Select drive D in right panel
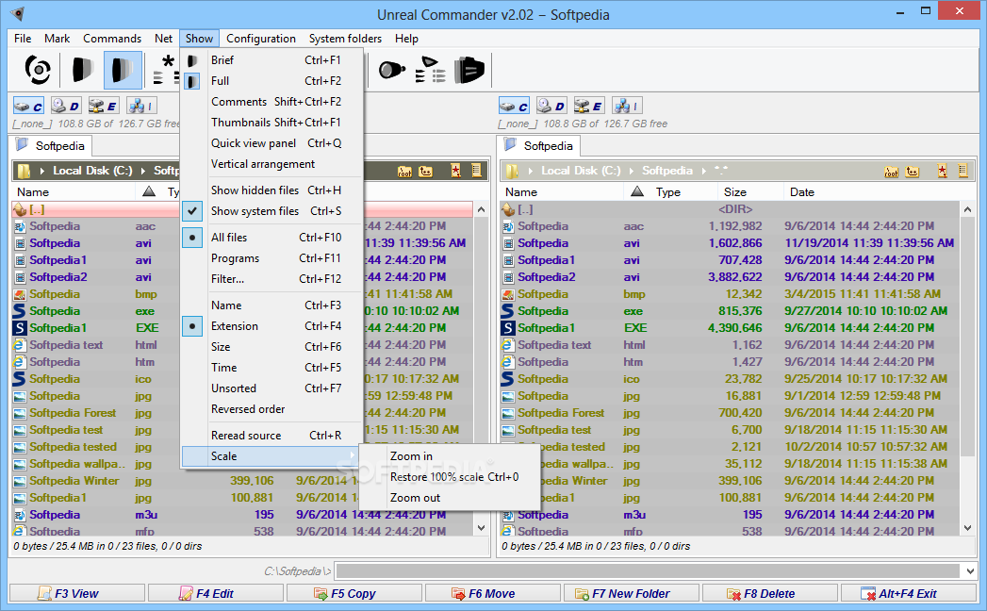 [x=551, y=106]
